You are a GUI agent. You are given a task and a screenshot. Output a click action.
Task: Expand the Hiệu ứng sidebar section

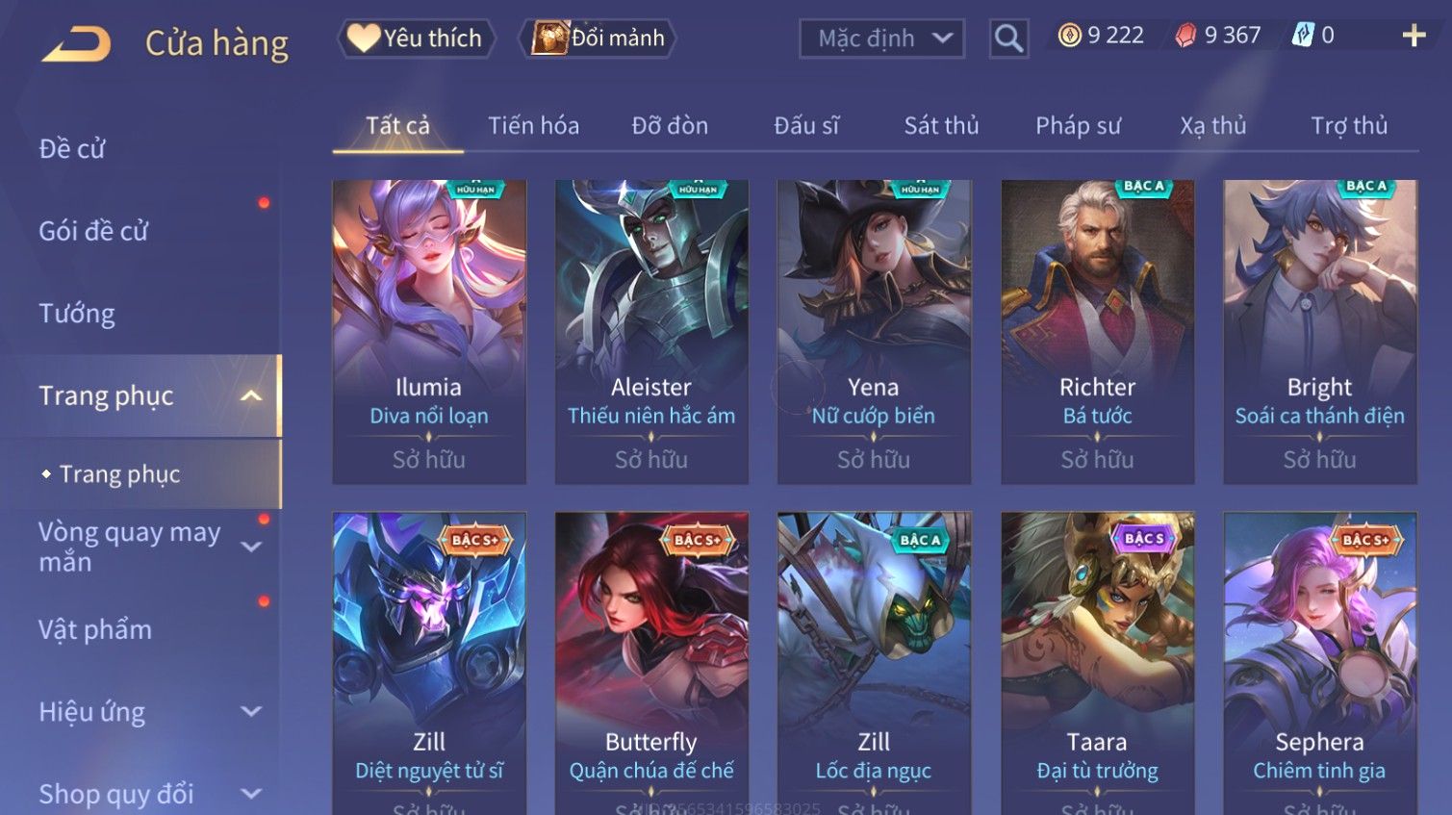coord(251,712)
